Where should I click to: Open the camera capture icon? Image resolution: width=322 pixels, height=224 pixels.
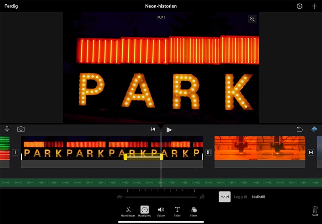click(21, 129)
